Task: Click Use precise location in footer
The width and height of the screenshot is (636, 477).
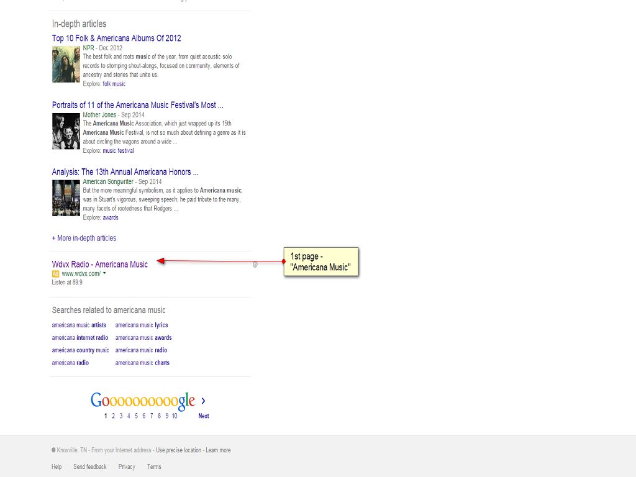Action: 178,450
